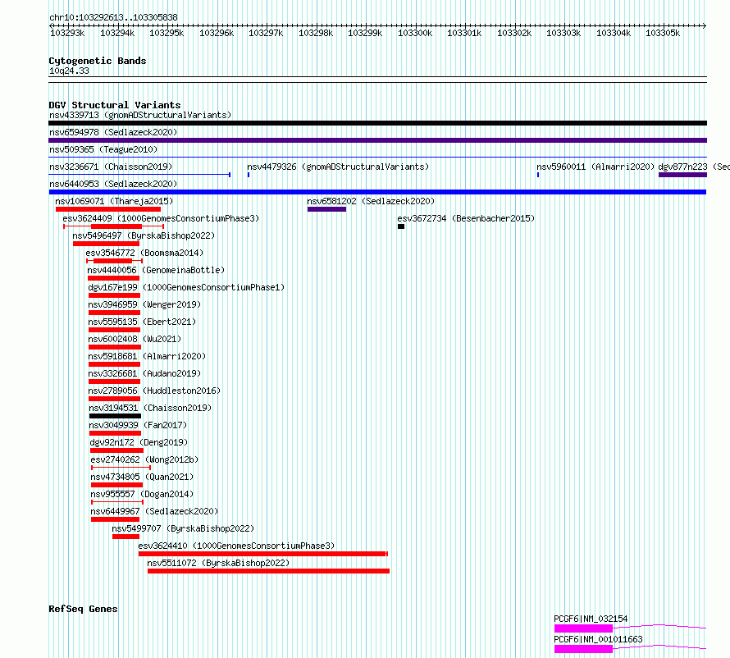730x658 pixels.
Task: Open variant nsv5960011 Almarri2020 label
Action: [x=595, y=167]
